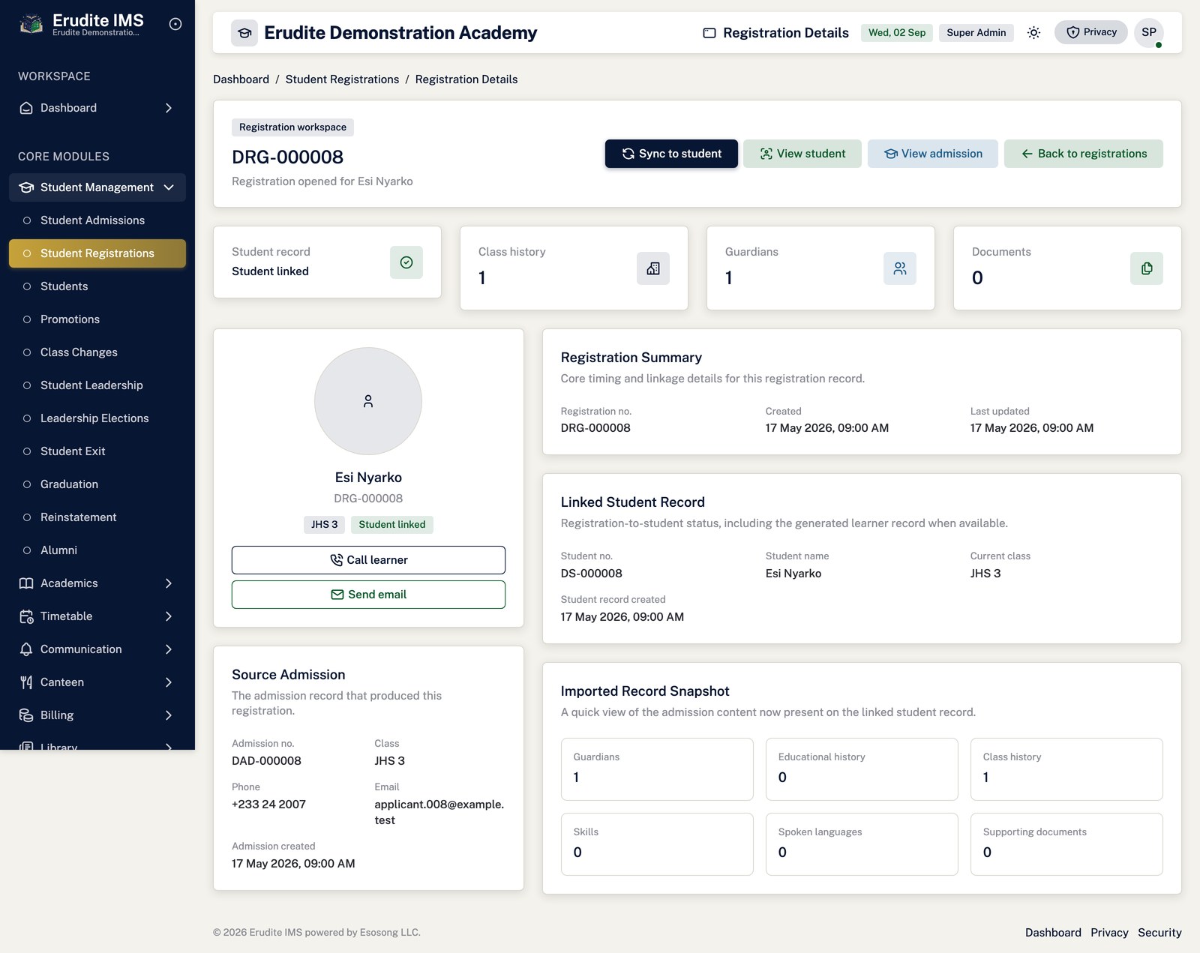Click footer Privacy link
1200x953 pixels.
1109,933
